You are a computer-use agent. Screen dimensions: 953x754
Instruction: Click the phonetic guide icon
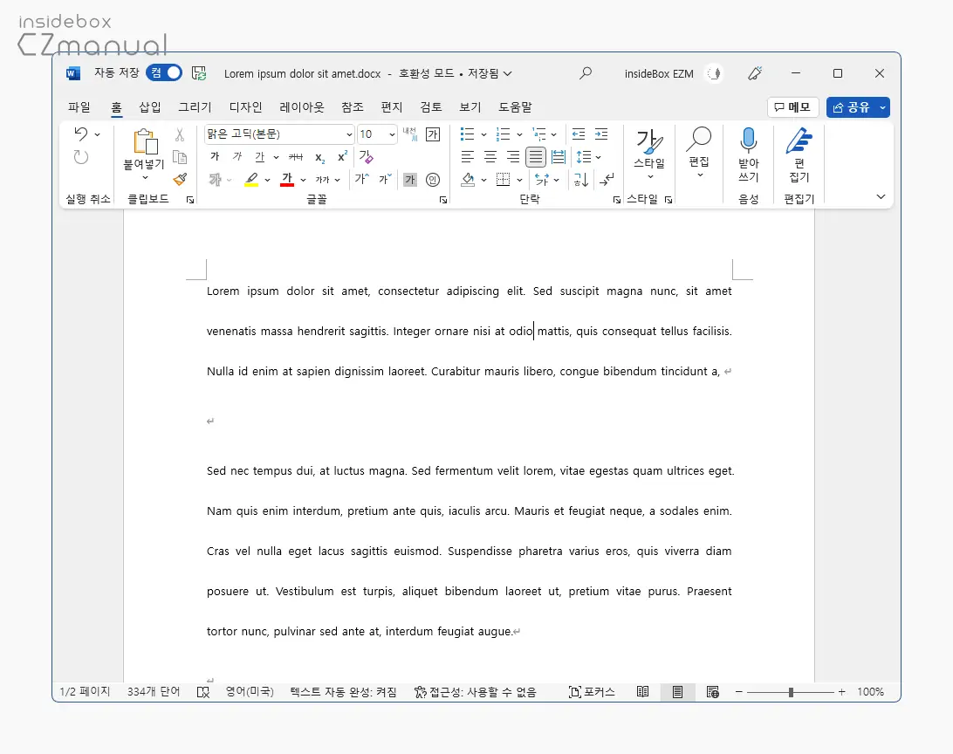click(410, 134)
